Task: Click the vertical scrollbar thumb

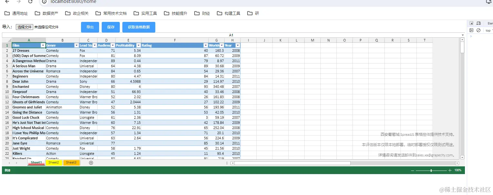Action: click(462, 48)
